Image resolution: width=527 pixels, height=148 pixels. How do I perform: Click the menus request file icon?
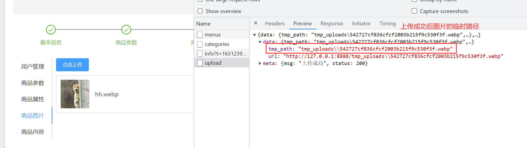pyautogui.click(x=200, y=35)
